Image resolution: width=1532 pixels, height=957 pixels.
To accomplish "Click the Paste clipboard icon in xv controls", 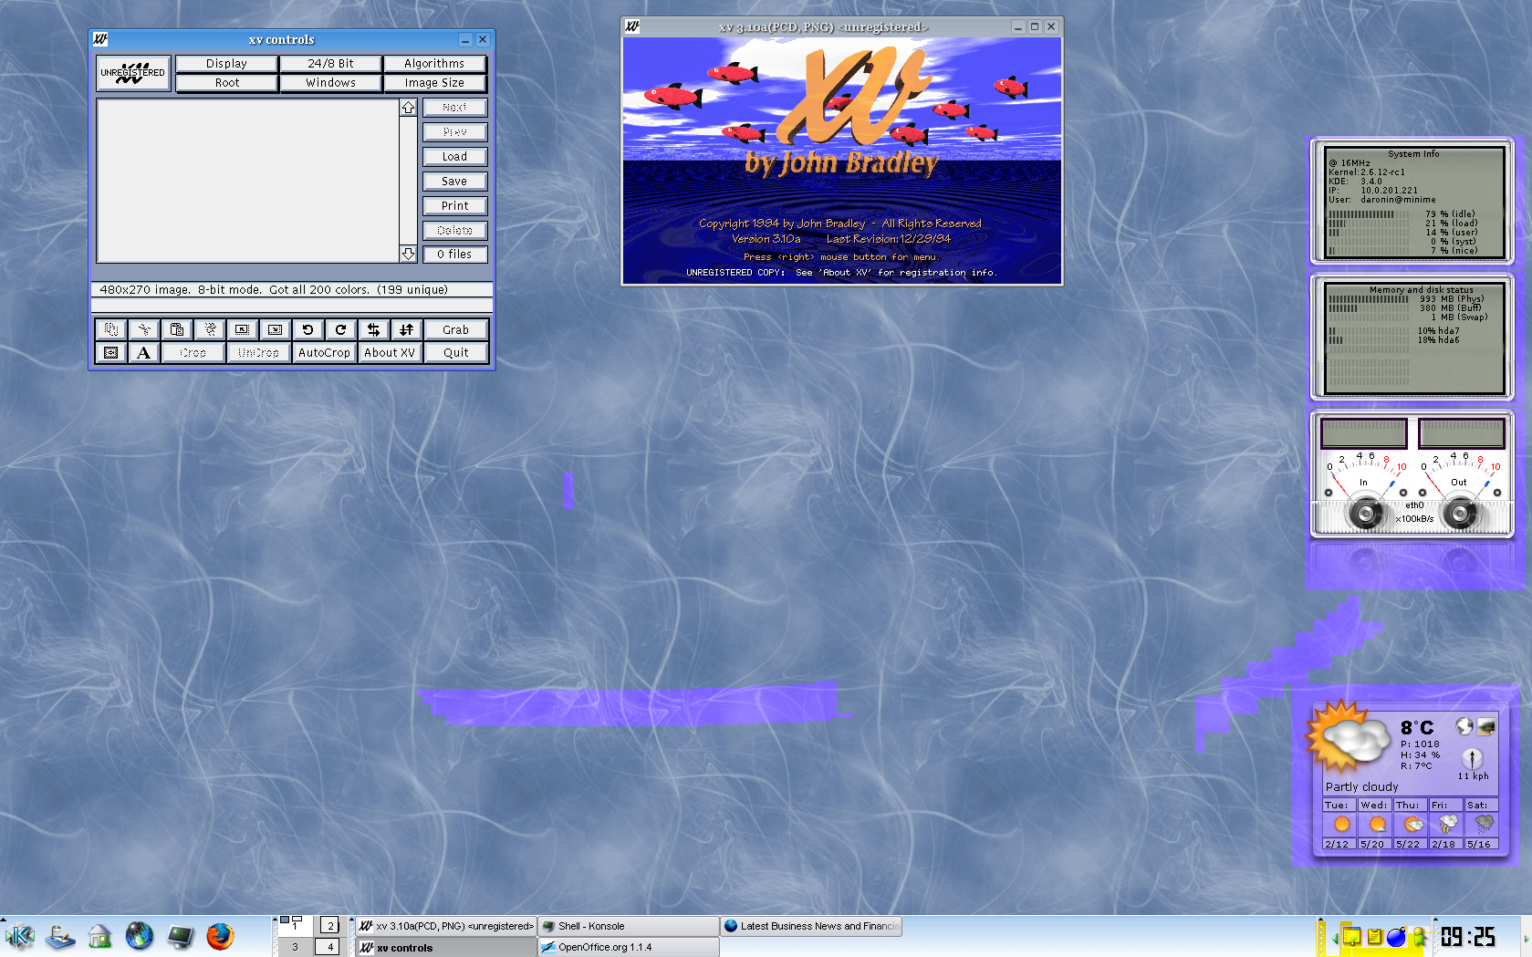I will point(177,329).
